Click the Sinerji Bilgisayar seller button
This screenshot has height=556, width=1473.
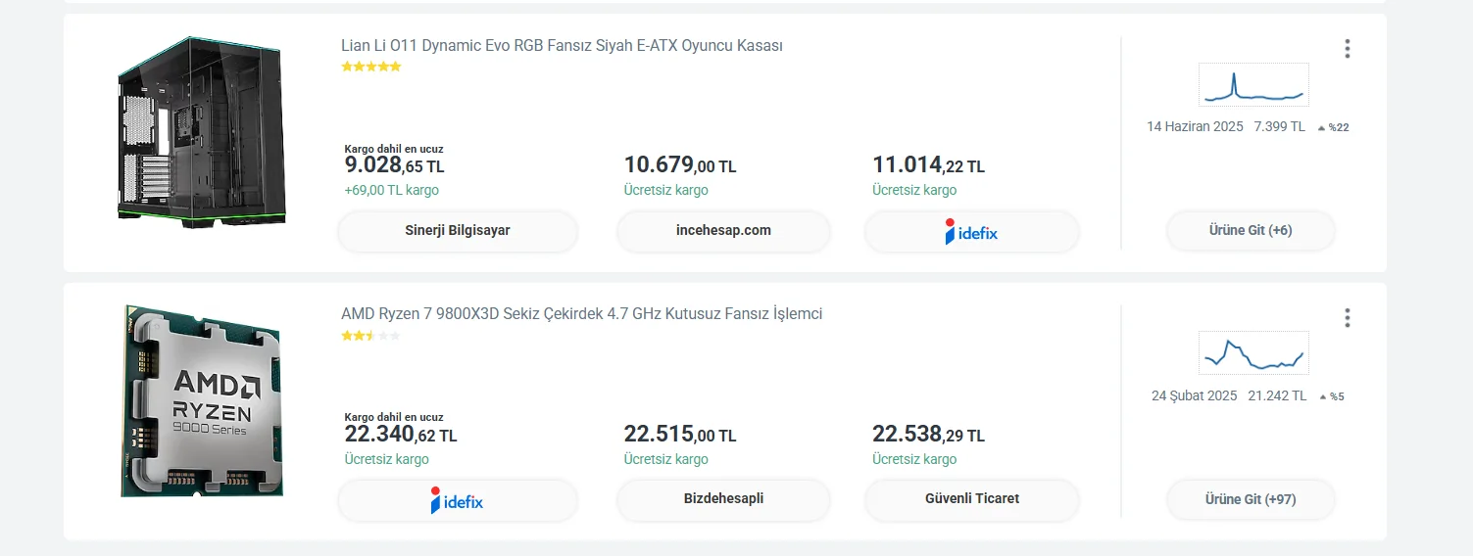point(457,231)
